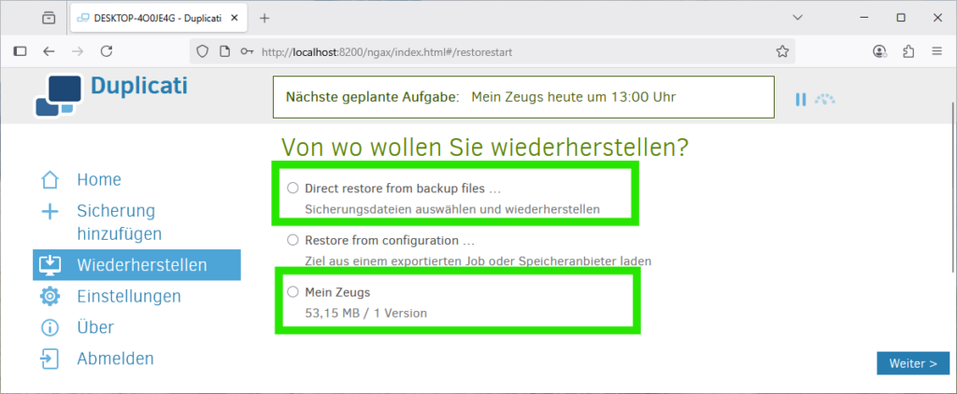
Task: Open Sicherung hinzufügen menu item
Action: coord(119,222)
